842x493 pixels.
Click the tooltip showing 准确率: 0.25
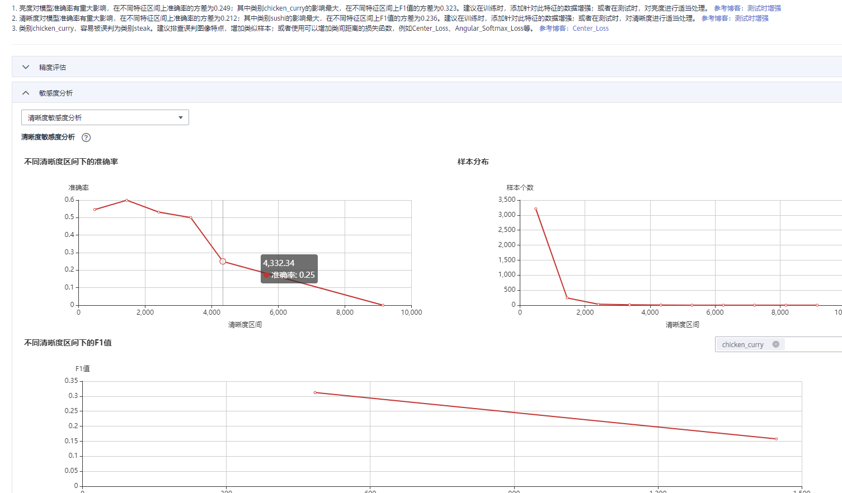tap(289, 269)
